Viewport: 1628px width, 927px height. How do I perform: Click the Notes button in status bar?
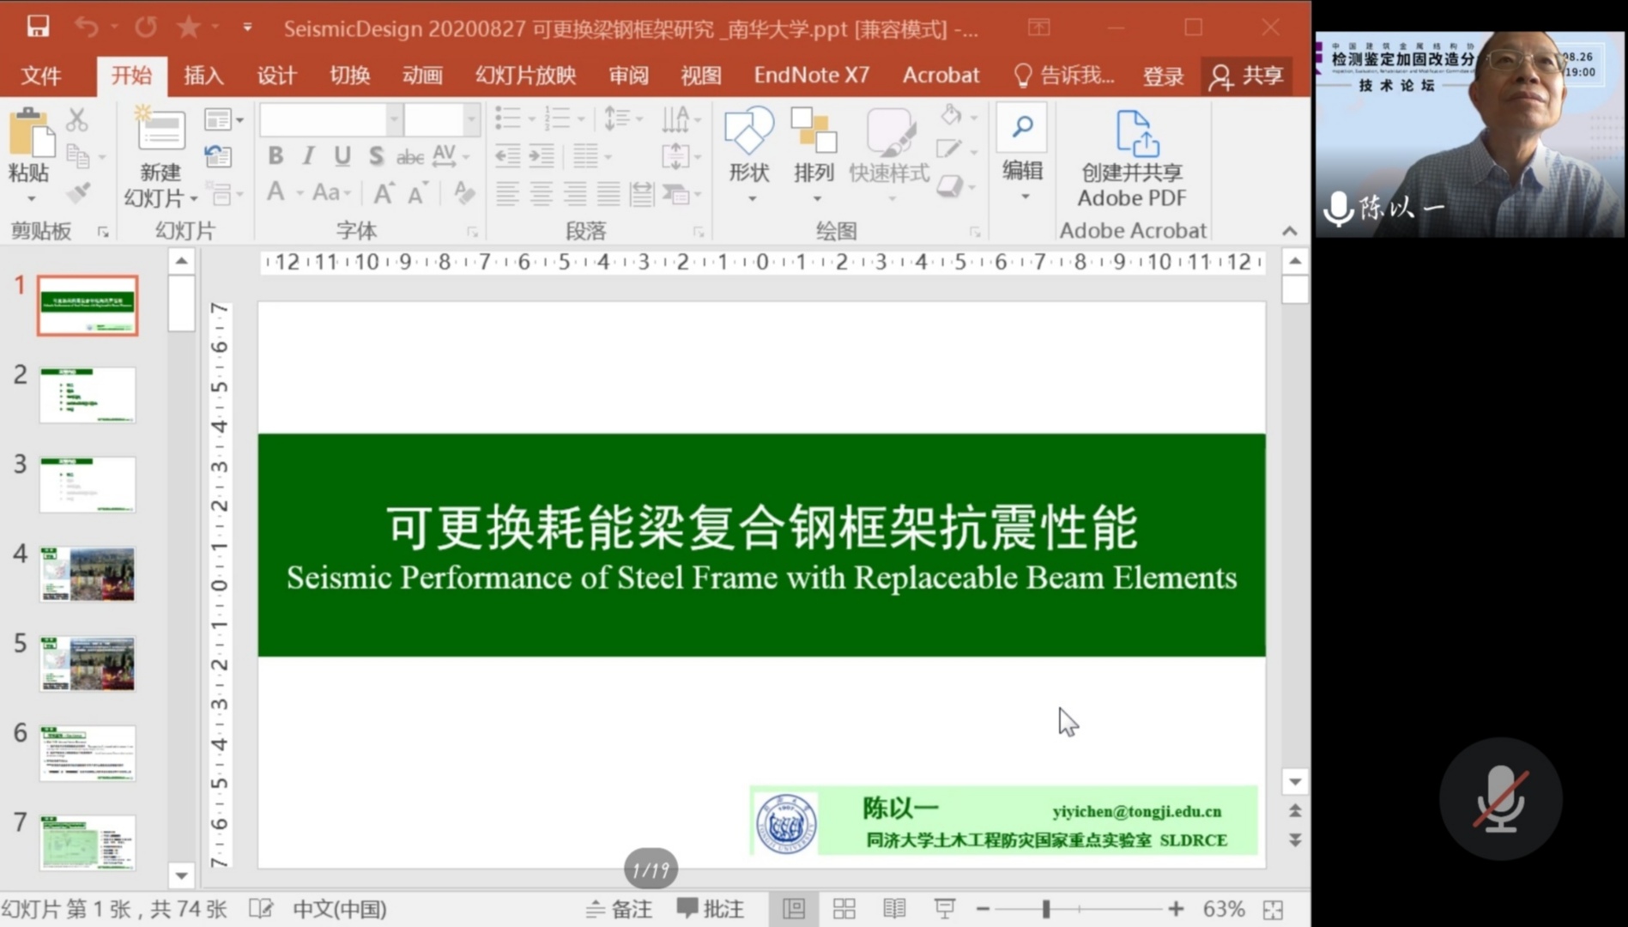point(619,908)
